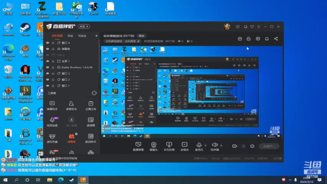Add 直播屏幕 screen capture source
The width and height of the screenshot is (327, 184).
point(138,146)
